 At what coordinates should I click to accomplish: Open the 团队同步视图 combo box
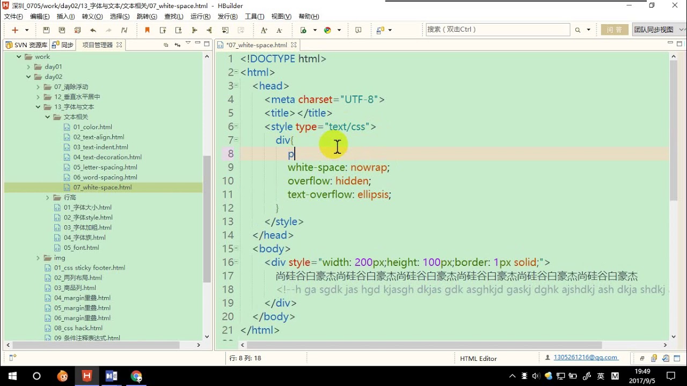click(659, 29)
